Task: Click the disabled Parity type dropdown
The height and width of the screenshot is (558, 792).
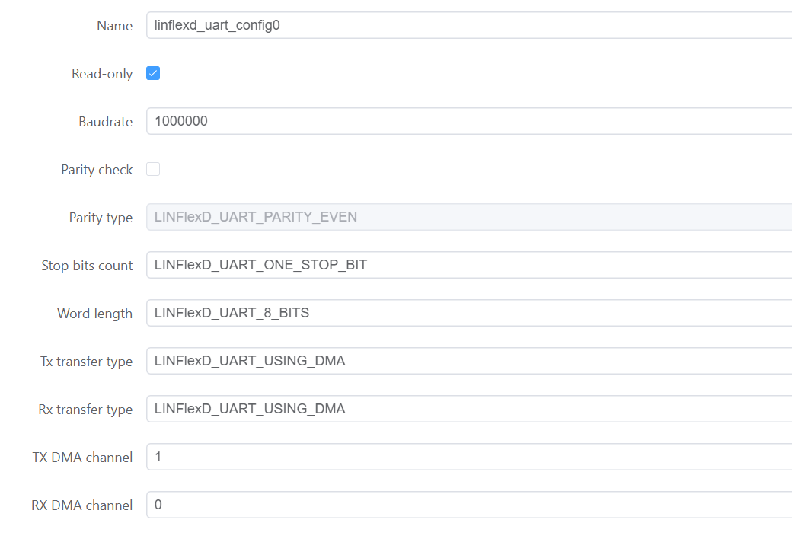Action: [x=468, y=218]
